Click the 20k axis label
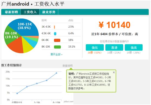 pyautogui.click(x=8, y=72)
